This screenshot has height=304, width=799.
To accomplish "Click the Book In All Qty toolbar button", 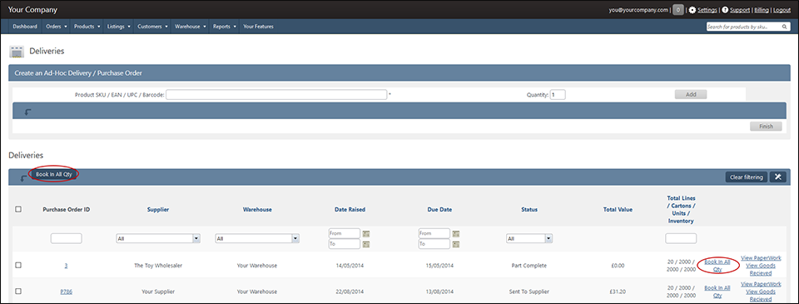I will 54,174.
